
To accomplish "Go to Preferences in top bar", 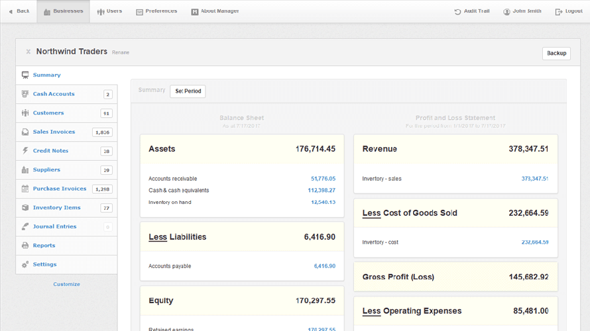I will [x=156, y=11].
